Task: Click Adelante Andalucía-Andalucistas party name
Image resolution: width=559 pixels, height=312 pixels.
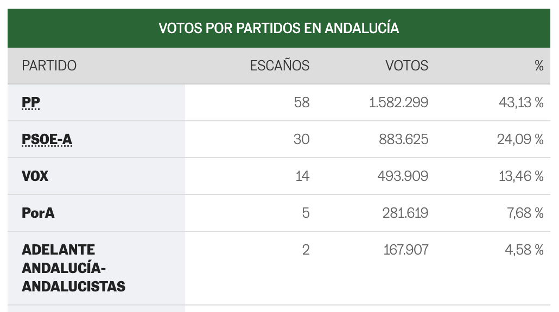Action: (73, 268)
